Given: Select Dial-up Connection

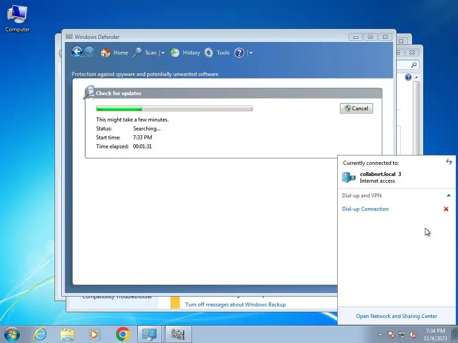Looking at the screenshot, I should tap(365, 209).
